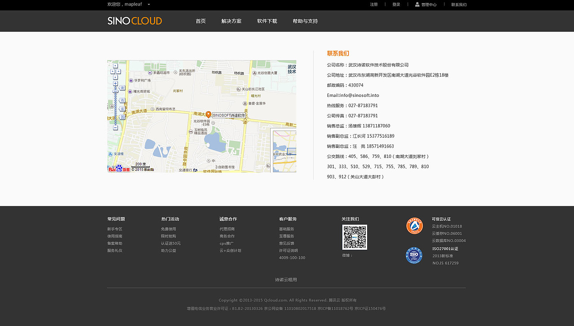This screenshot has width=574, height=326.
Task: Open 意见反馈 footer link
Action: tap(287, 243)
